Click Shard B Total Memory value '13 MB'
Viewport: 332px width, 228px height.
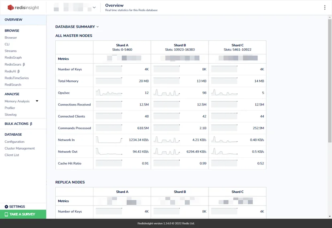point(202,81)
